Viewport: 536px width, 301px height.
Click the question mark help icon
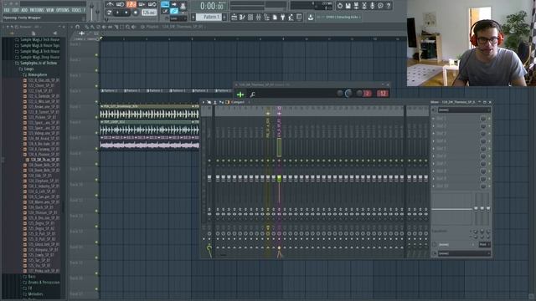(x=389, y=6)
